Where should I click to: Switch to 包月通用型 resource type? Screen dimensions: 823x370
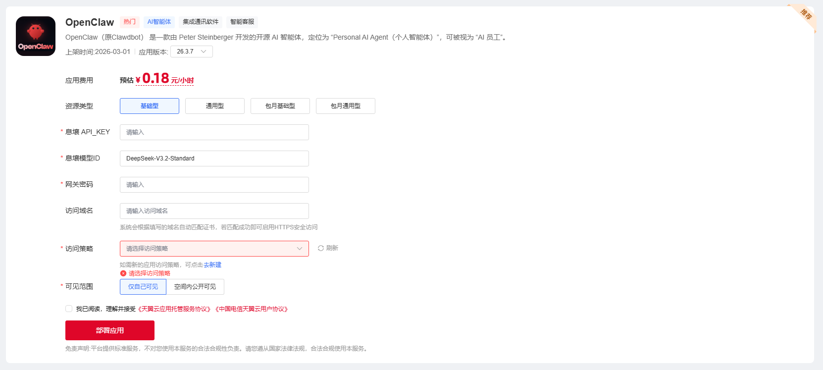(346, 106)
